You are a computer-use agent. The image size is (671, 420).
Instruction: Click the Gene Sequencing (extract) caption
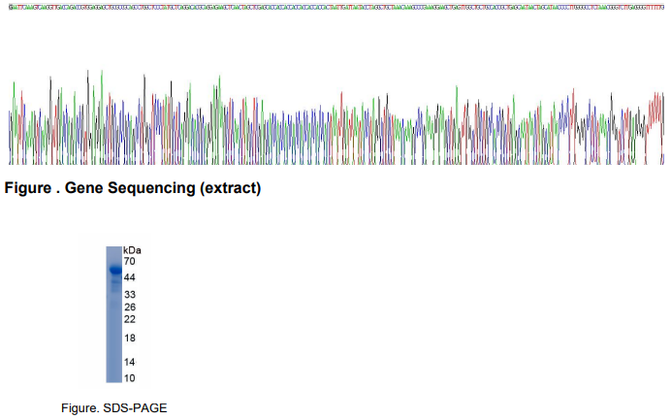point(133,188)
